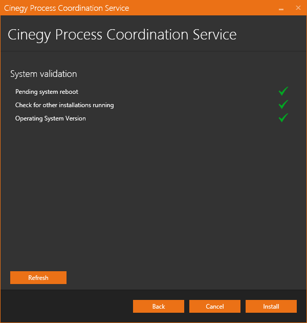Viewport: 307px width, 323px height.
Task: Click the checkmark beside Check for other installations running
Action: 283,105
